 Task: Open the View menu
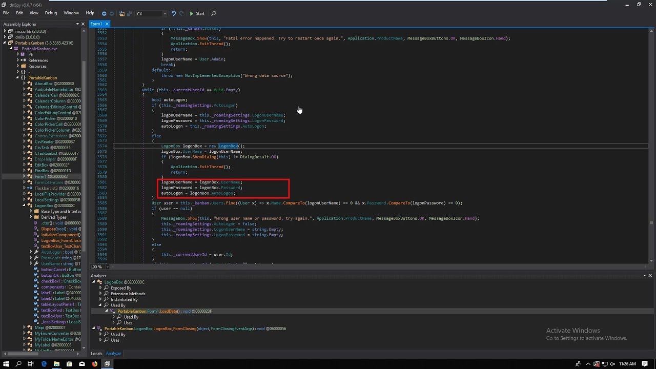34,13
